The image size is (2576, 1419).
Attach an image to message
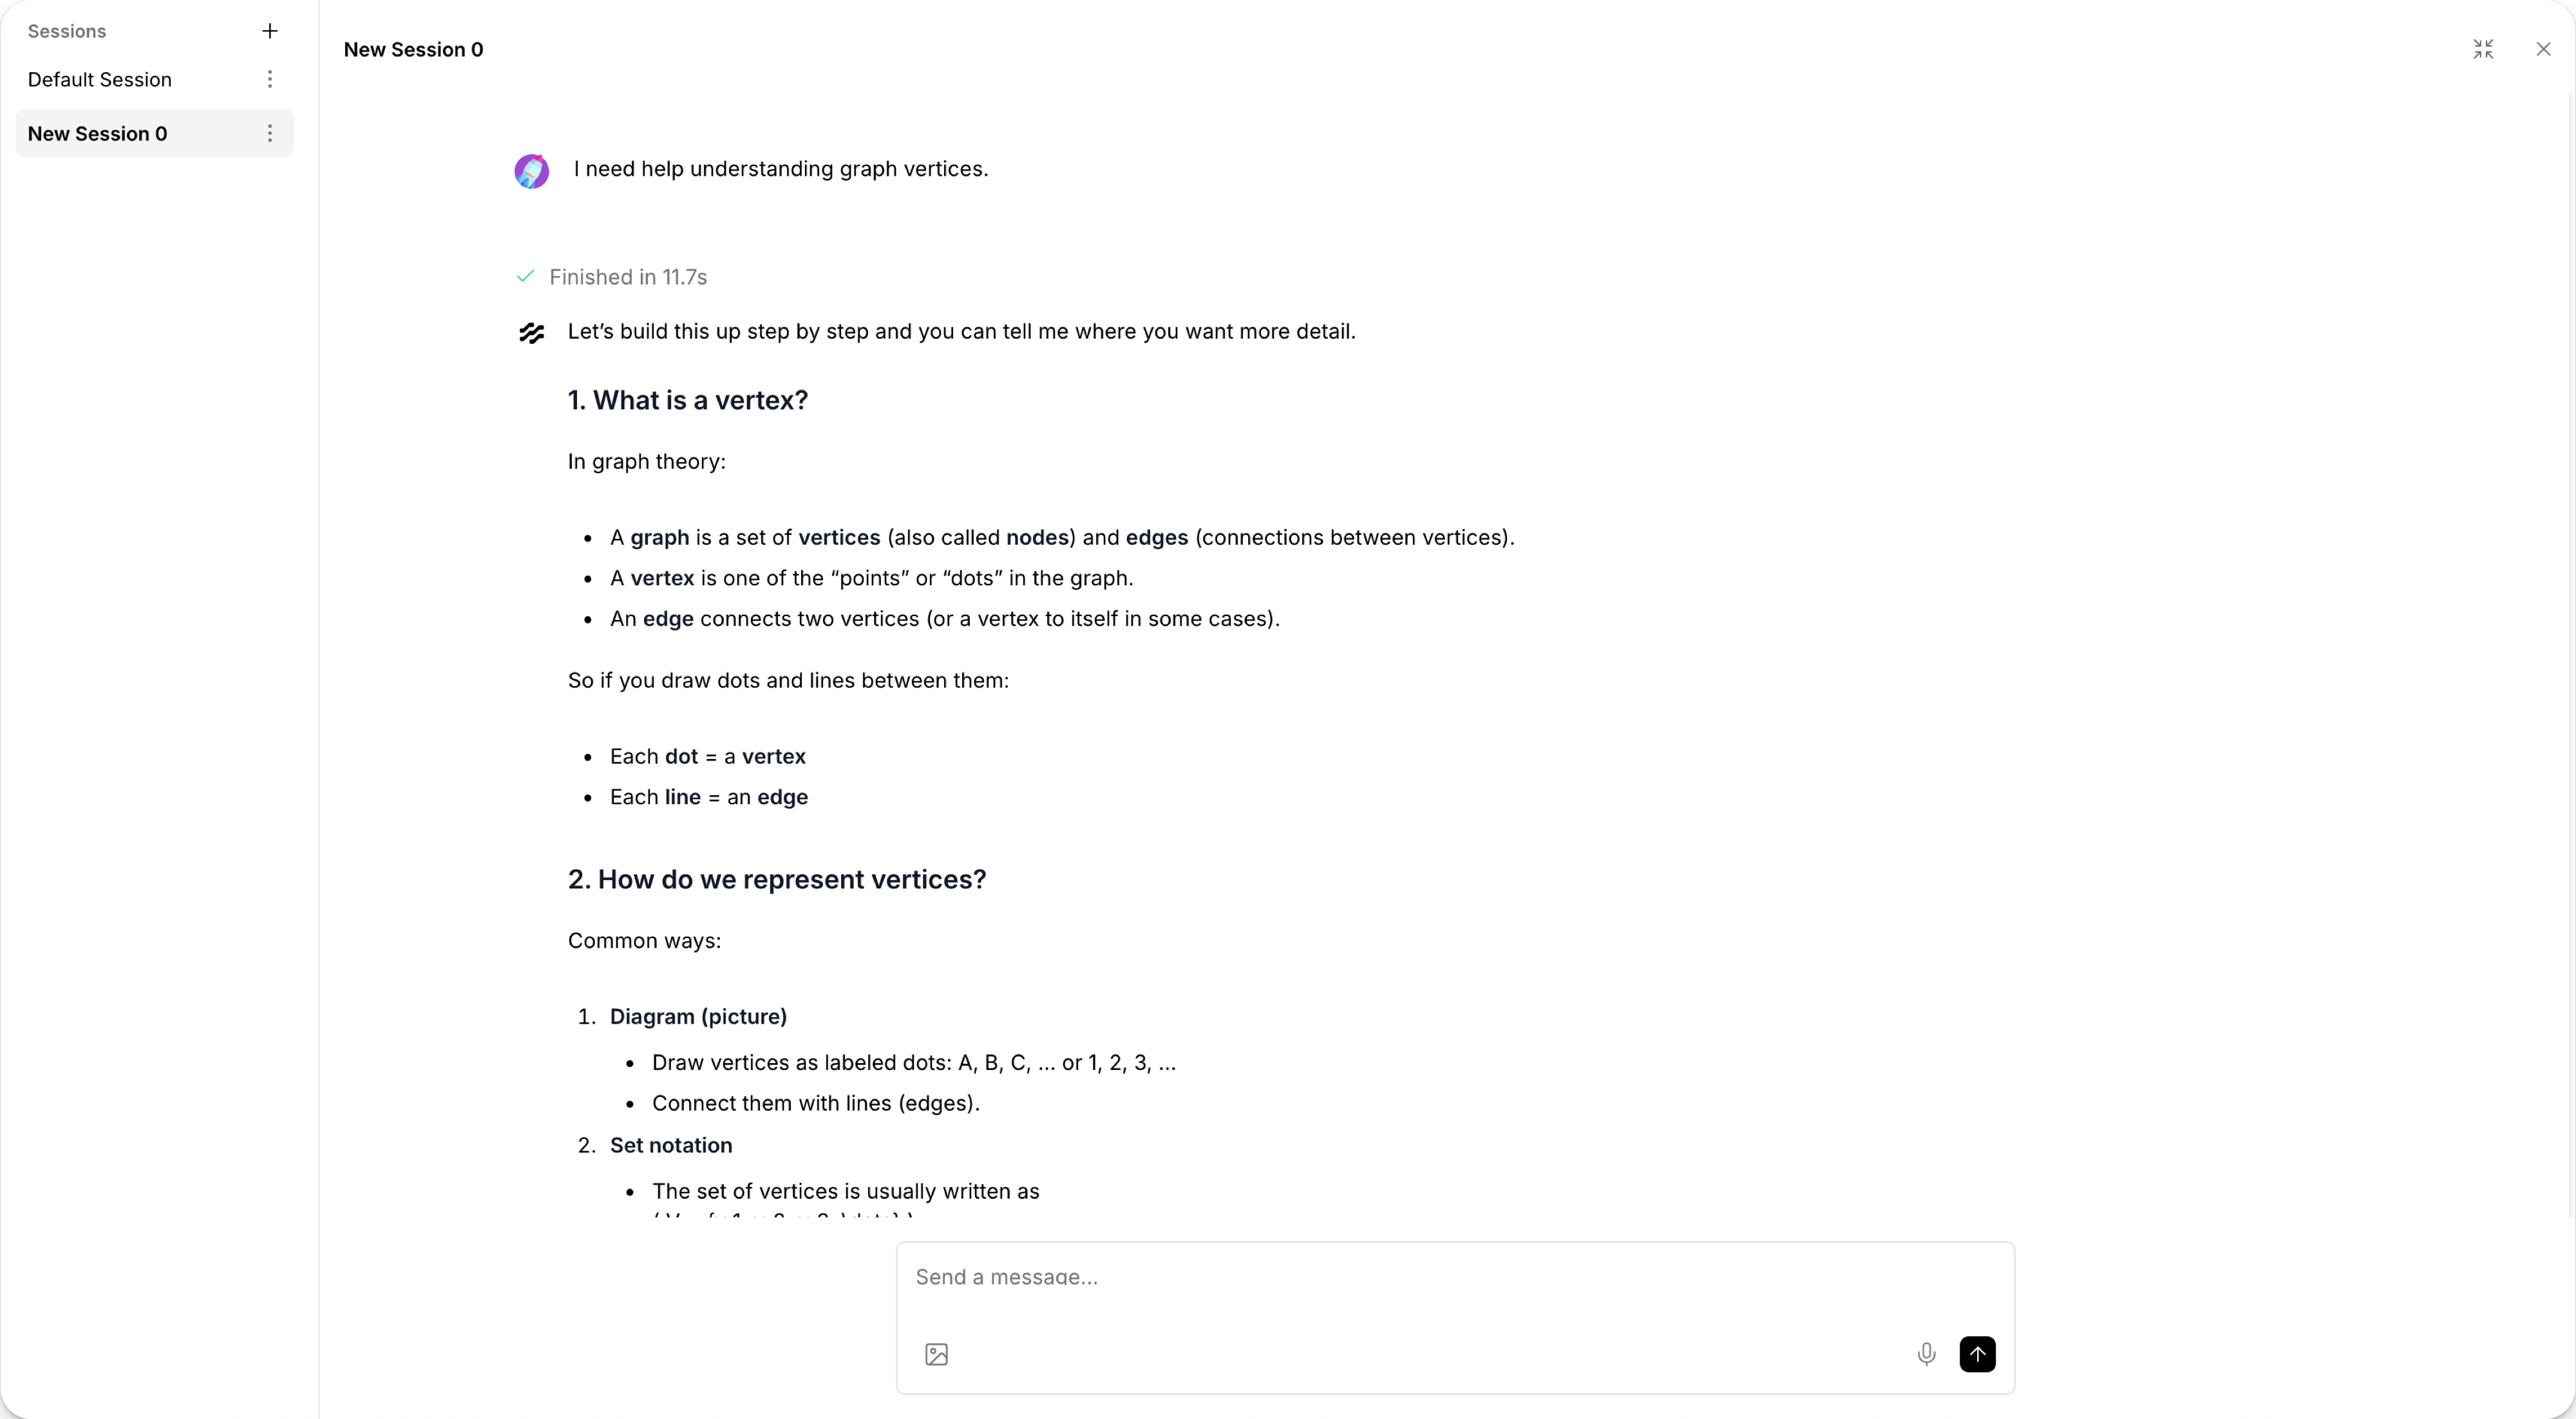click(x=936, y=1354)
